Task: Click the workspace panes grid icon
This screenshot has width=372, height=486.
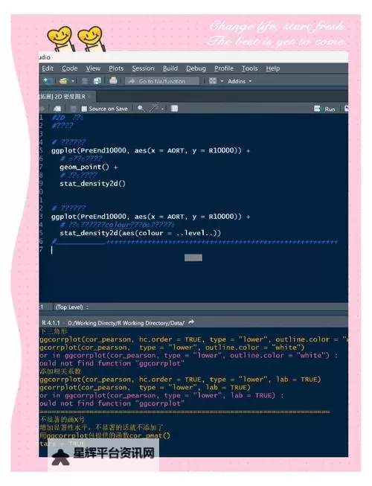Action: click(213, 81)
